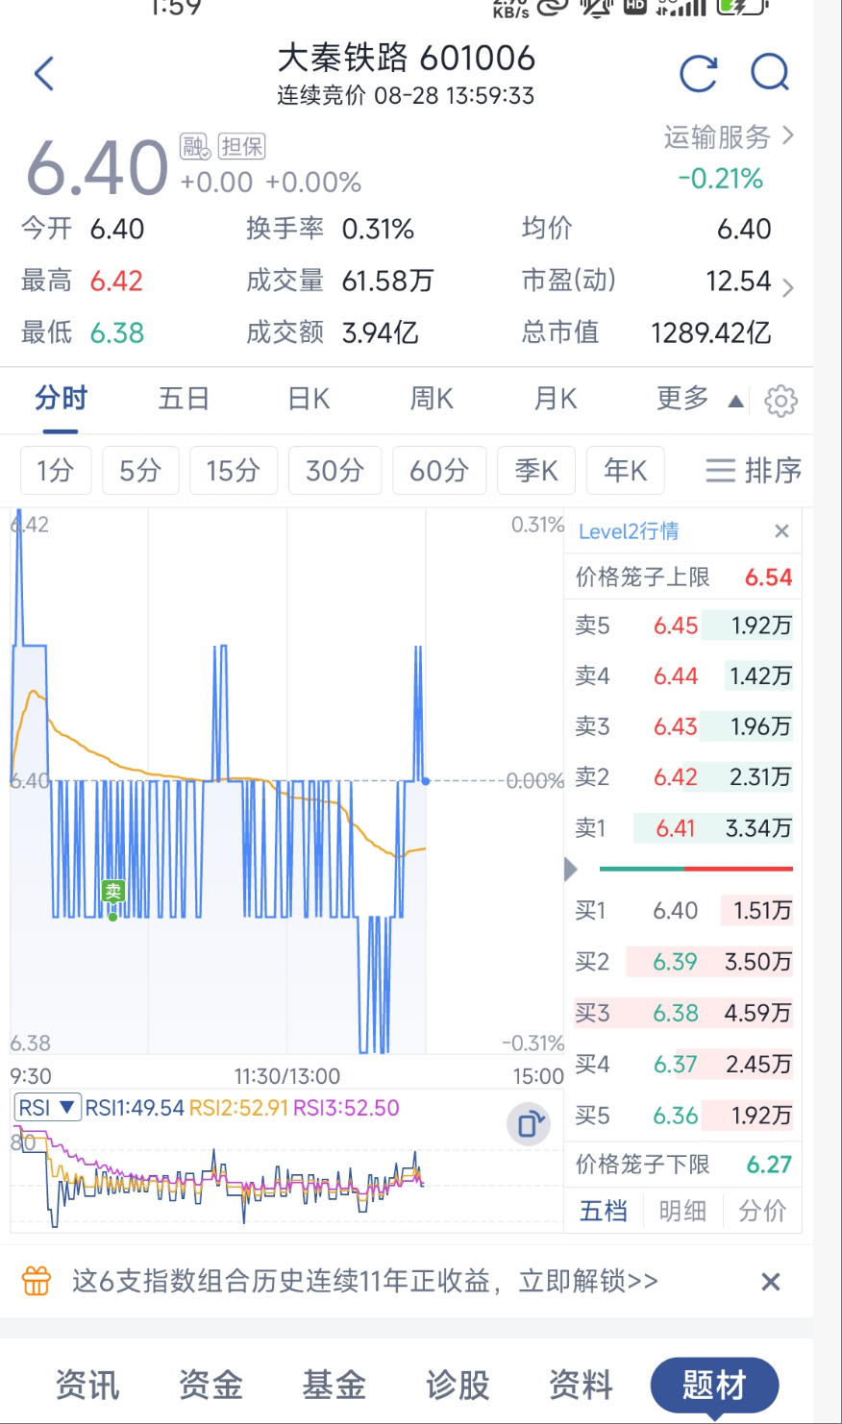
Task: Open 资讯 bottom tab
Action: [87, 1385]
